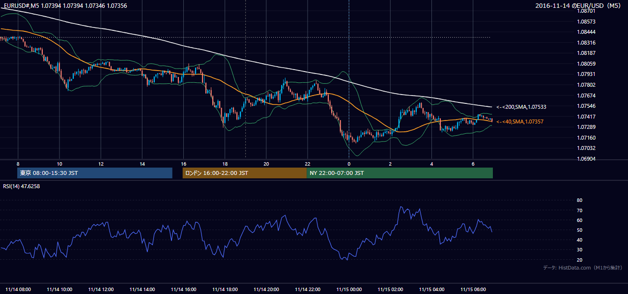
Task: Click the RSI 70 level label
Action: point(579,210)
